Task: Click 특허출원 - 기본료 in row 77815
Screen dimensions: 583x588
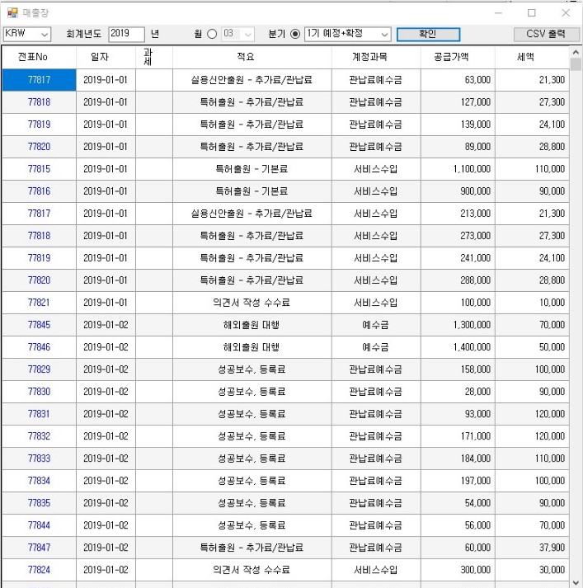Action: pyautogui.click(x=252, y=169)
